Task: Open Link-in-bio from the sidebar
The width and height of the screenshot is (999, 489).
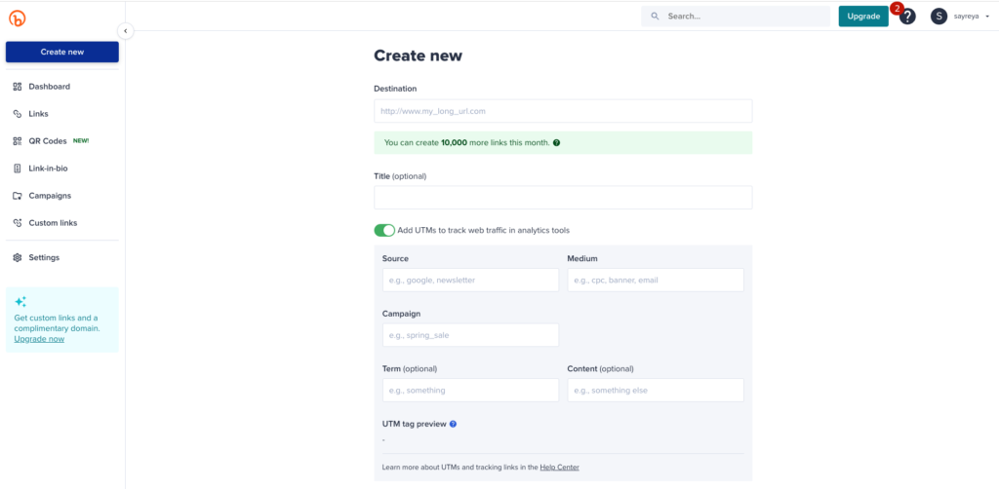Action: tap(48, 169)
